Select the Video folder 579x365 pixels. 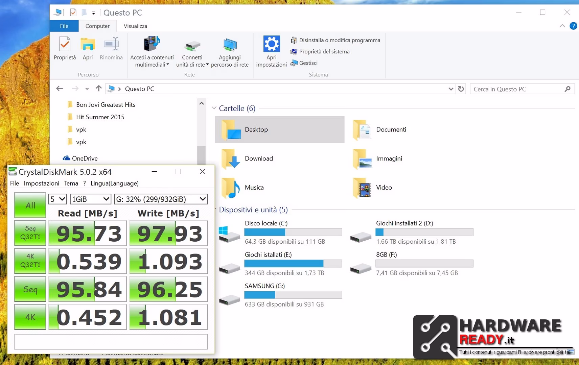372,188
